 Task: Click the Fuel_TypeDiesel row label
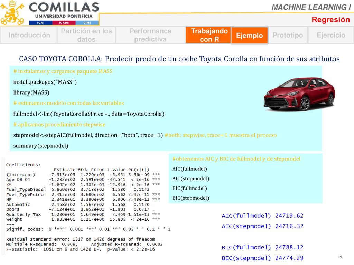coord(26,189)
